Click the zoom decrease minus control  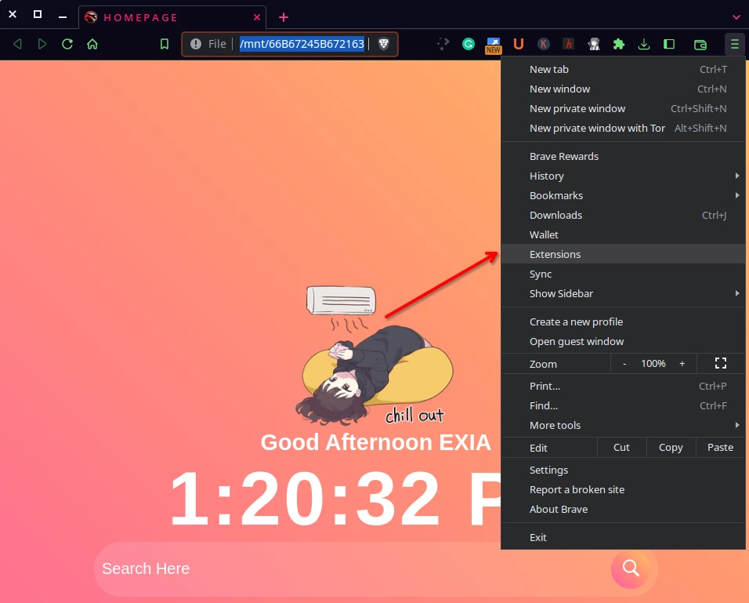624,363
